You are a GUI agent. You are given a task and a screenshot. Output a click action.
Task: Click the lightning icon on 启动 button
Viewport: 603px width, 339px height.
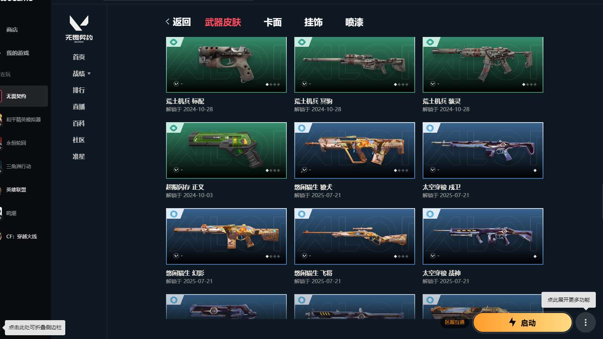coord(512,322)
